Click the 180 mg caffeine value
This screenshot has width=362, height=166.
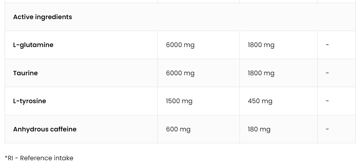pos(259,129)
